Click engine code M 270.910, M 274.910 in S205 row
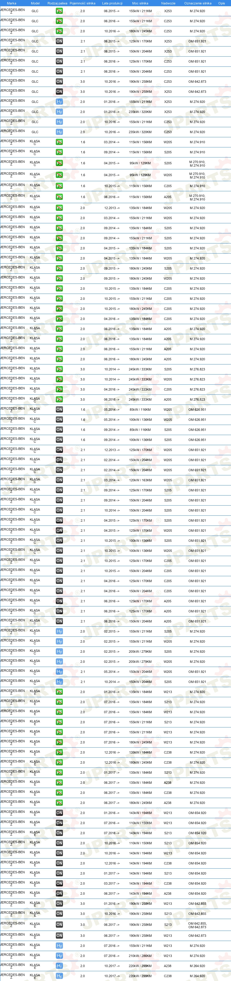 tap(197, 164)
